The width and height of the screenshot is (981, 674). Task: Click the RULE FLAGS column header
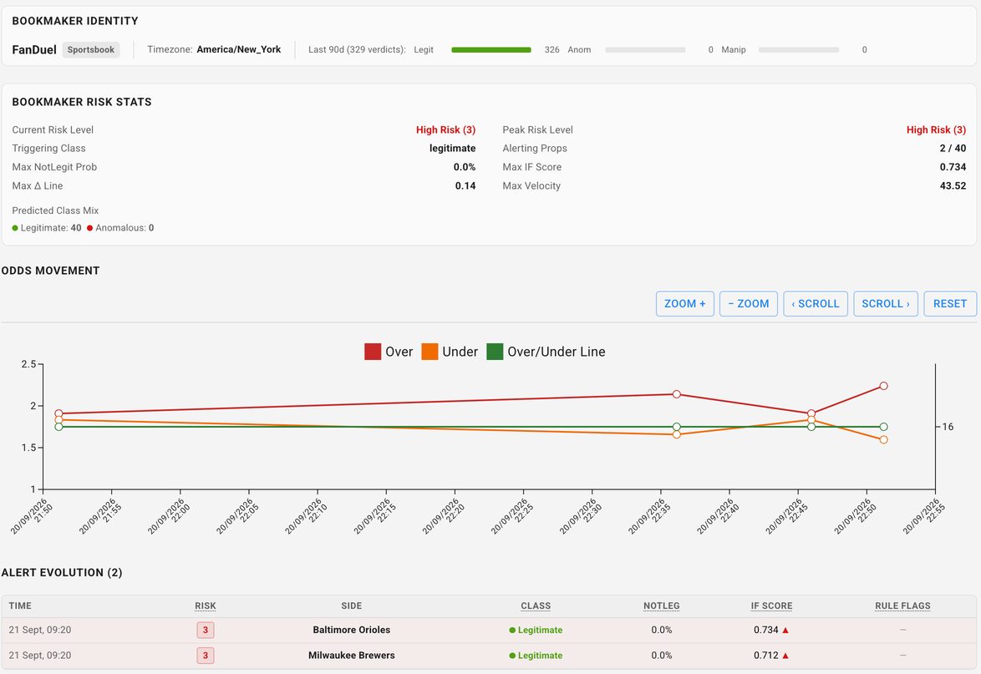coord(902,606)
